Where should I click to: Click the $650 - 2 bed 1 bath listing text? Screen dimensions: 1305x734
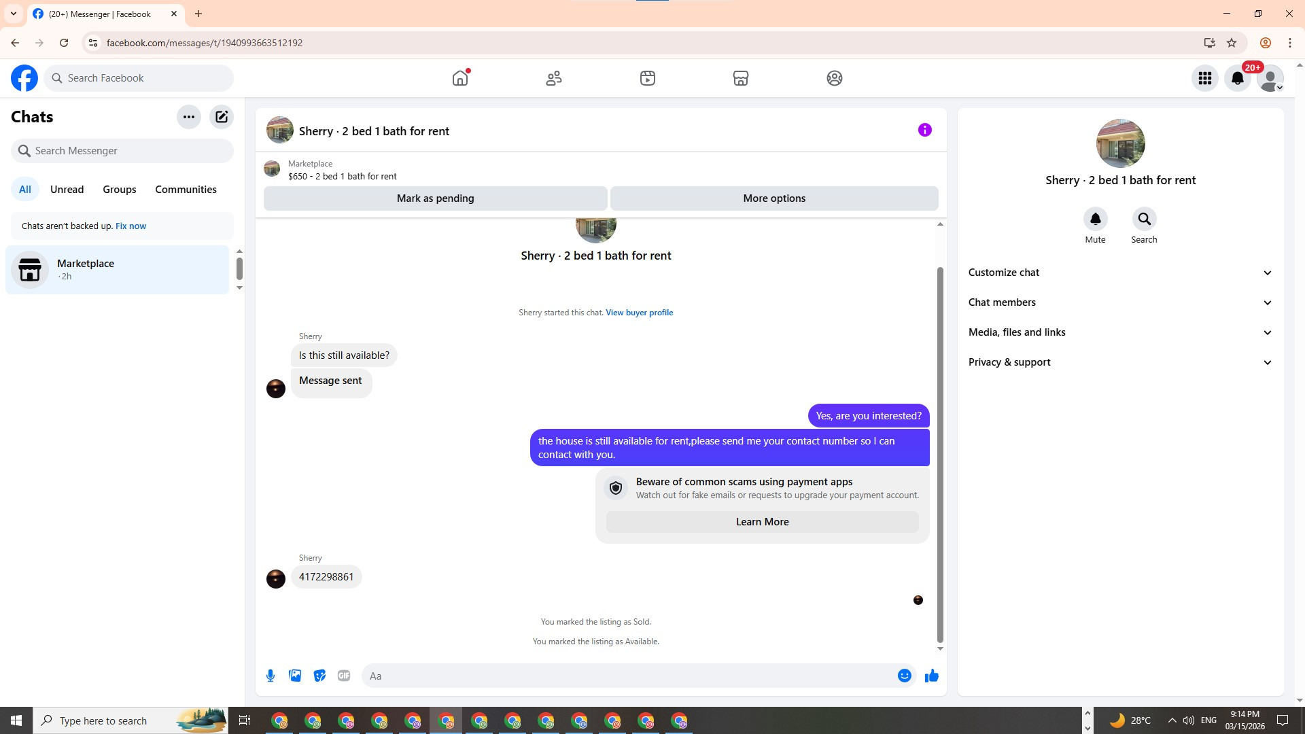point(343,177)
